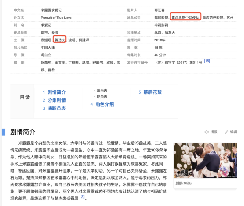Click the Chinese title 米露露求爱记
This screenshot has height=206, width=244.
[51, 10]
